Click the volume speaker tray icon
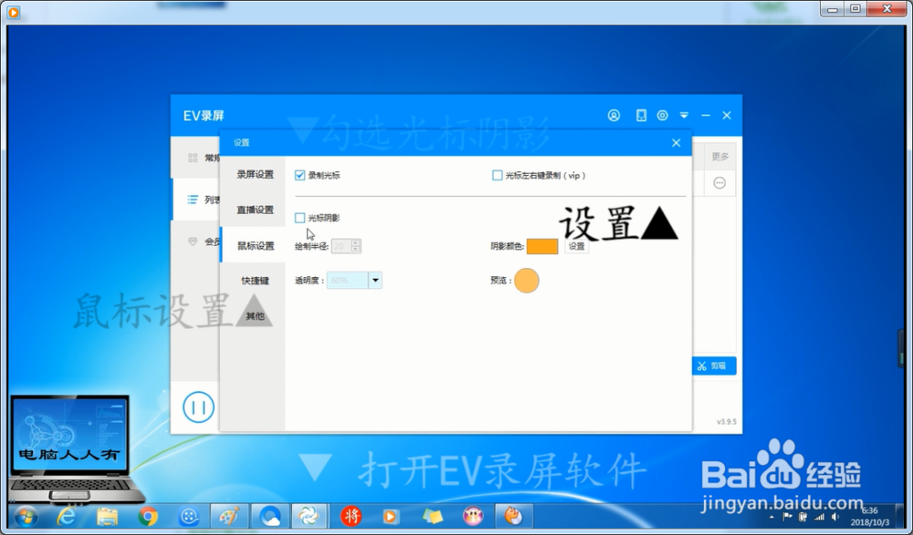 tap(835, 517)
